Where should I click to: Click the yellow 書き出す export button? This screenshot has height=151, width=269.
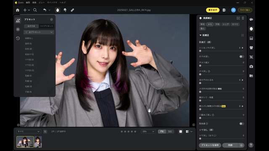coord(213,10)
